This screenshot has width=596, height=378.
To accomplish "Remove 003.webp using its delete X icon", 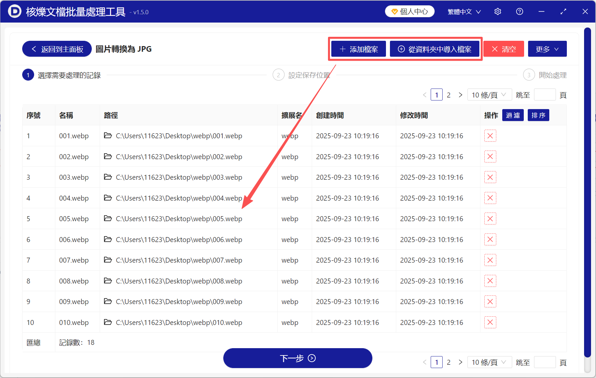I will 490,177.
